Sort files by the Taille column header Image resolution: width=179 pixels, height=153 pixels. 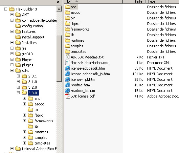pos(134,2)
